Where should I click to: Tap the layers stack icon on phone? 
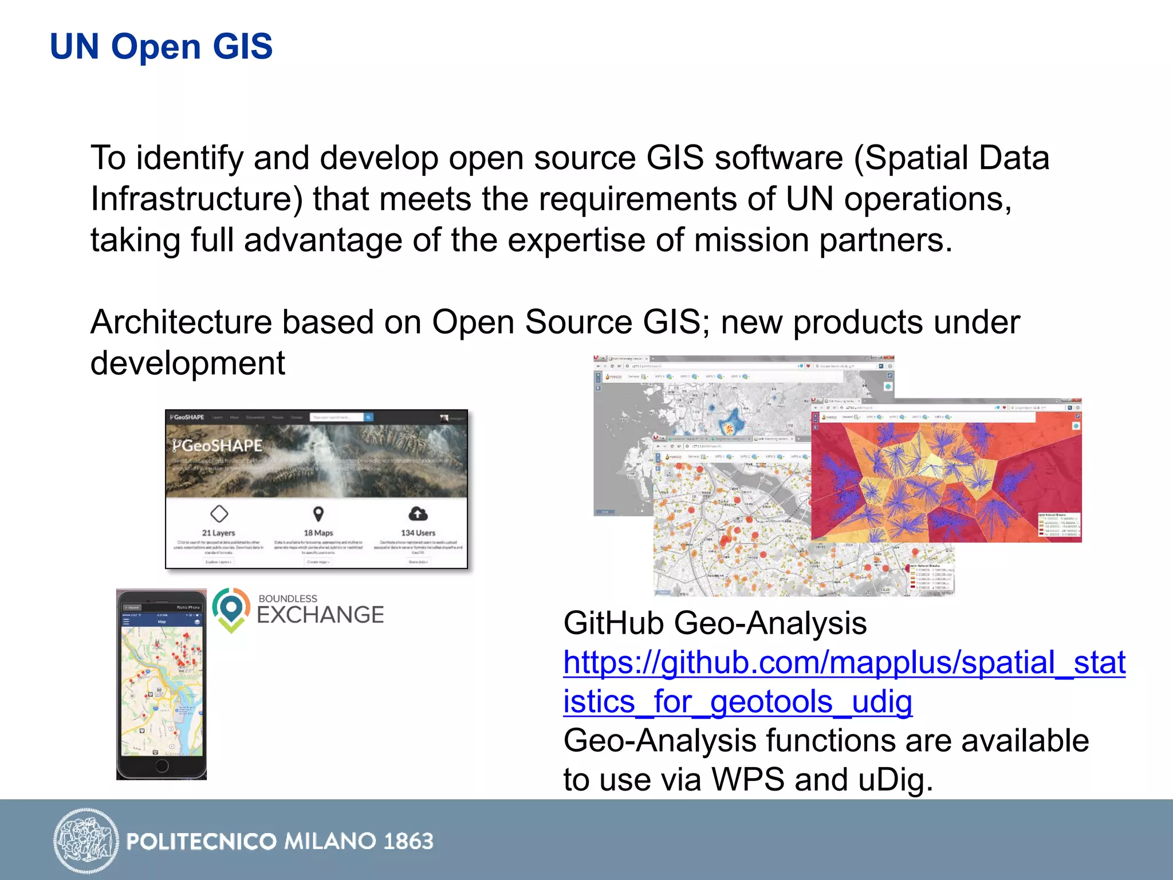click(197, 621)
